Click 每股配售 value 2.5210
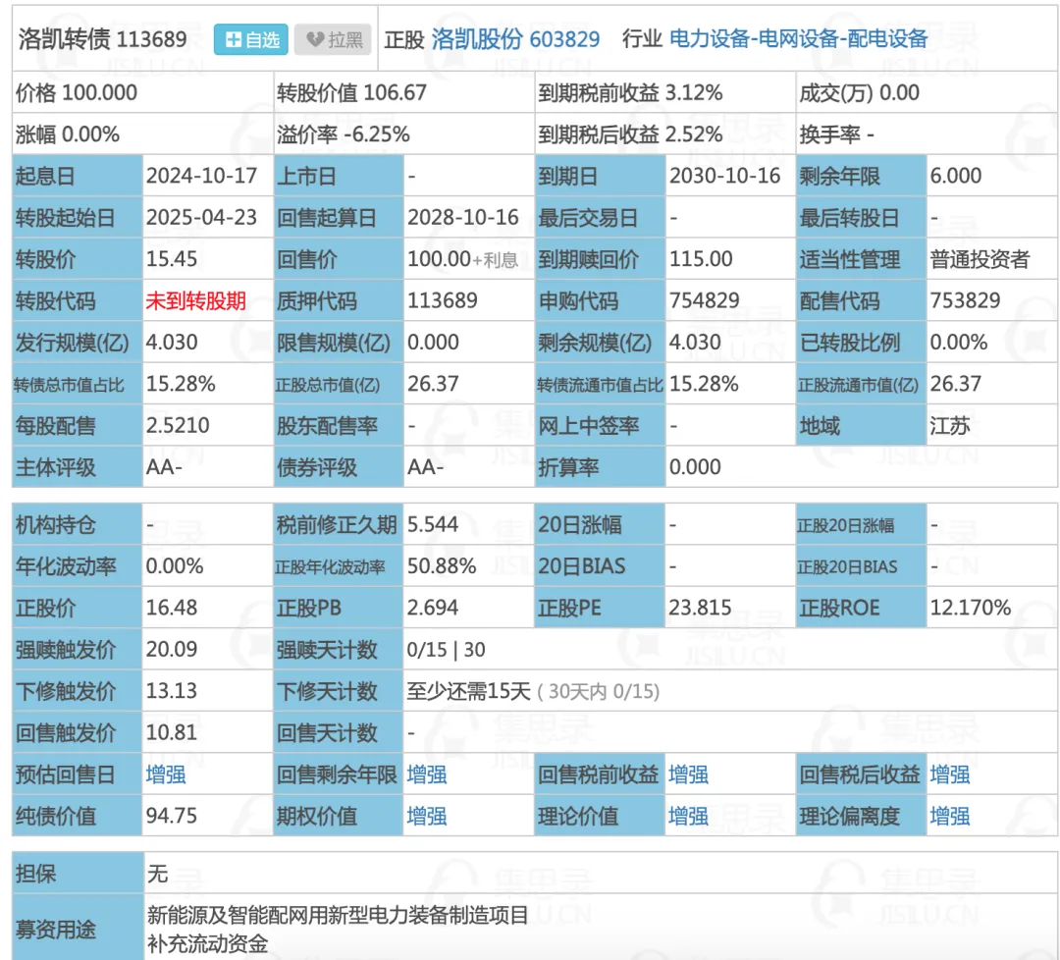Image resolution: width=1060 pixels, height=960 pixels. pyautogui.click(x=178, y=426)
